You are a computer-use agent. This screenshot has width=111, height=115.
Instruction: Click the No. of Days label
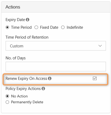(15, 58)
